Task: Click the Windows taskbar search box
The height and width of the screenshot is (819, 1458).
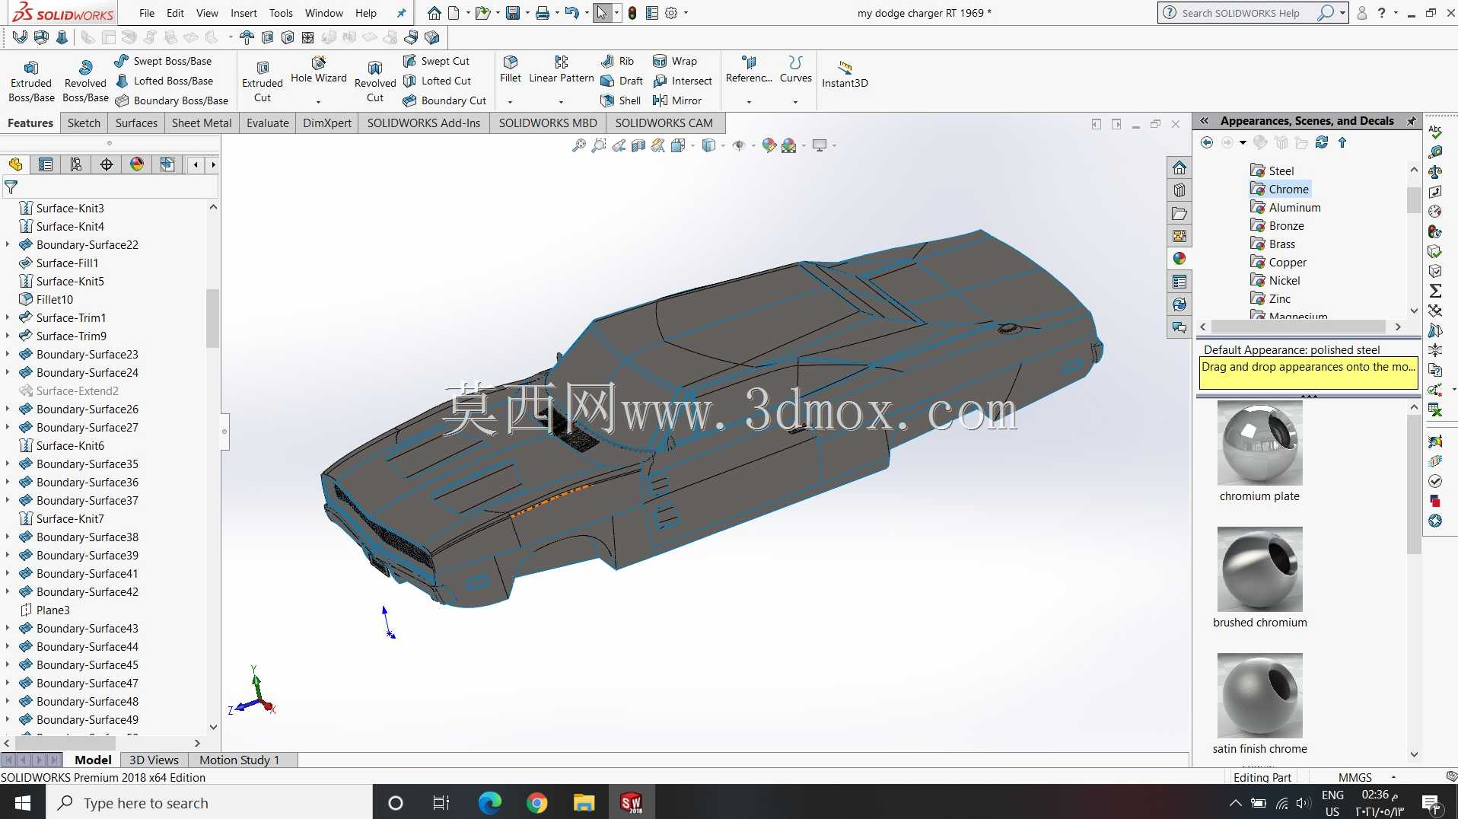Action: click(x=209, y=802)
